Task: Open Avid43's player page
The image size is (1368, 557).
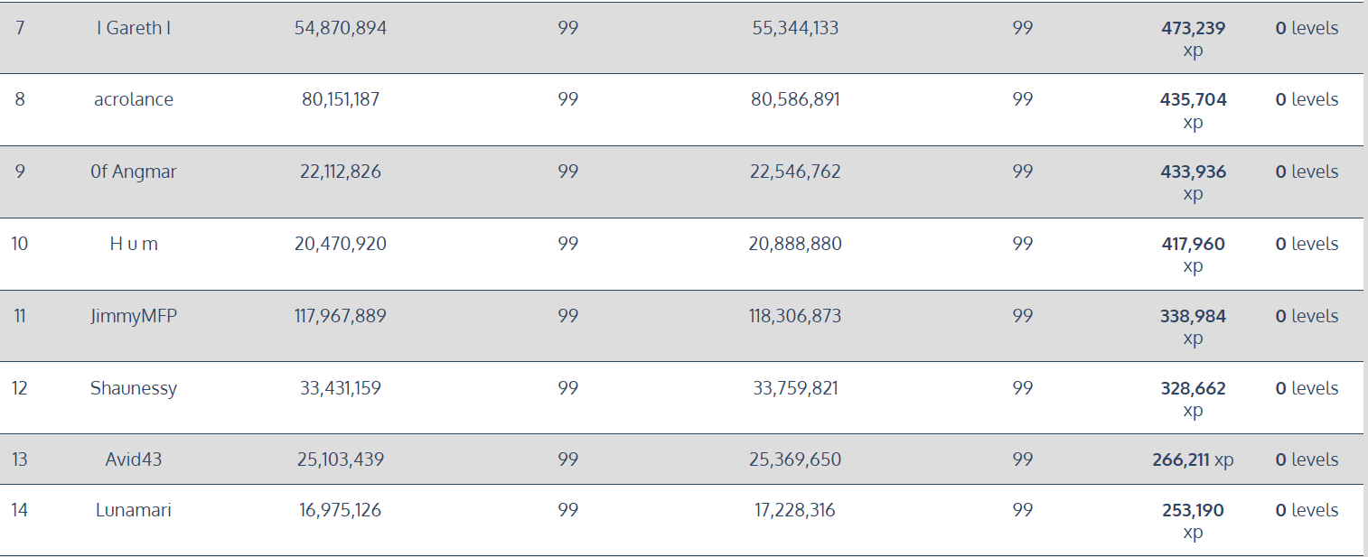Action: coord(134,460)
